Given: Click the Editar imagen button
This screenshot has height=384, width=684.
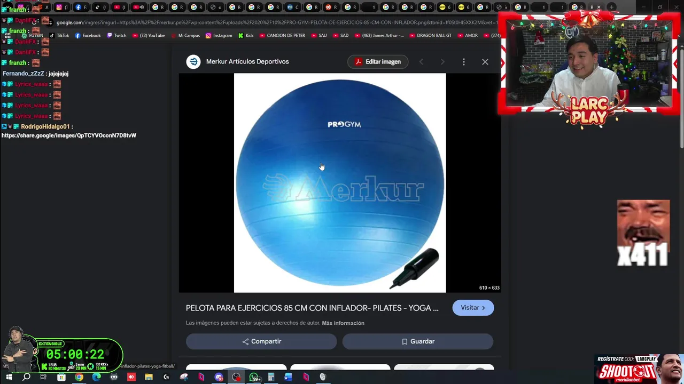Looking at the screenshot, I should coord(378,62).
